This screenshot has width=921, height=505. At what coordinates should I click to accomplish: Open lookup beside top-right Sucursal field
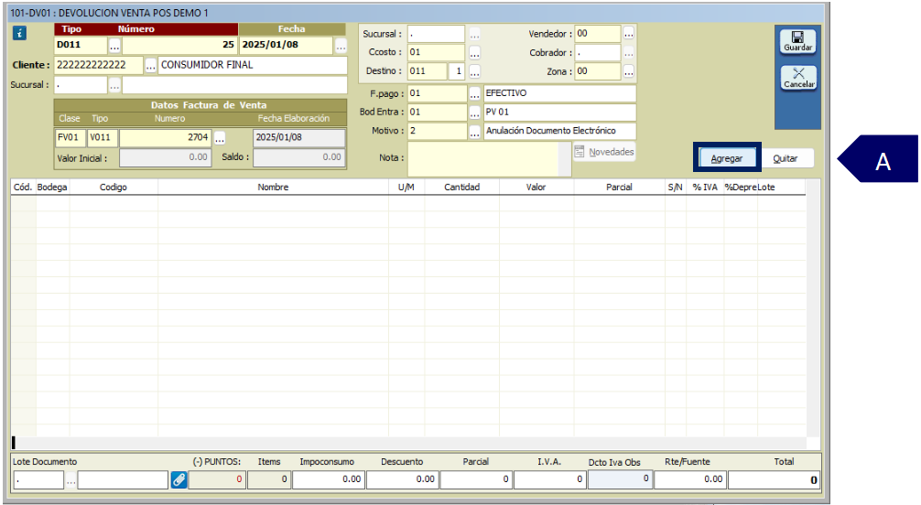pyautogui.click(x=474, y=34)
